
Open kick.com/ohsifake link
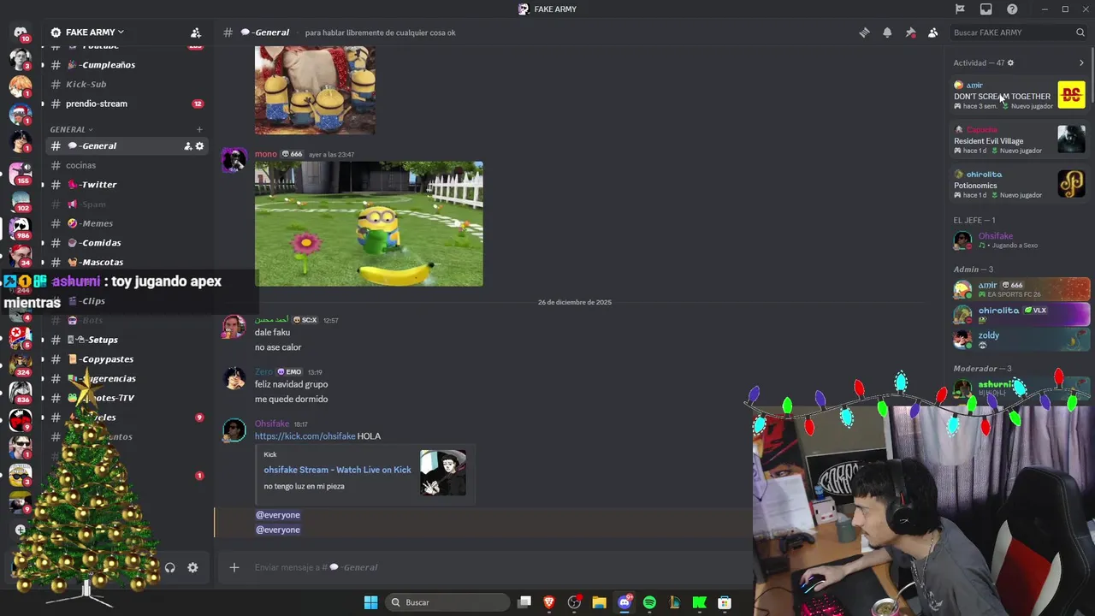305,436
